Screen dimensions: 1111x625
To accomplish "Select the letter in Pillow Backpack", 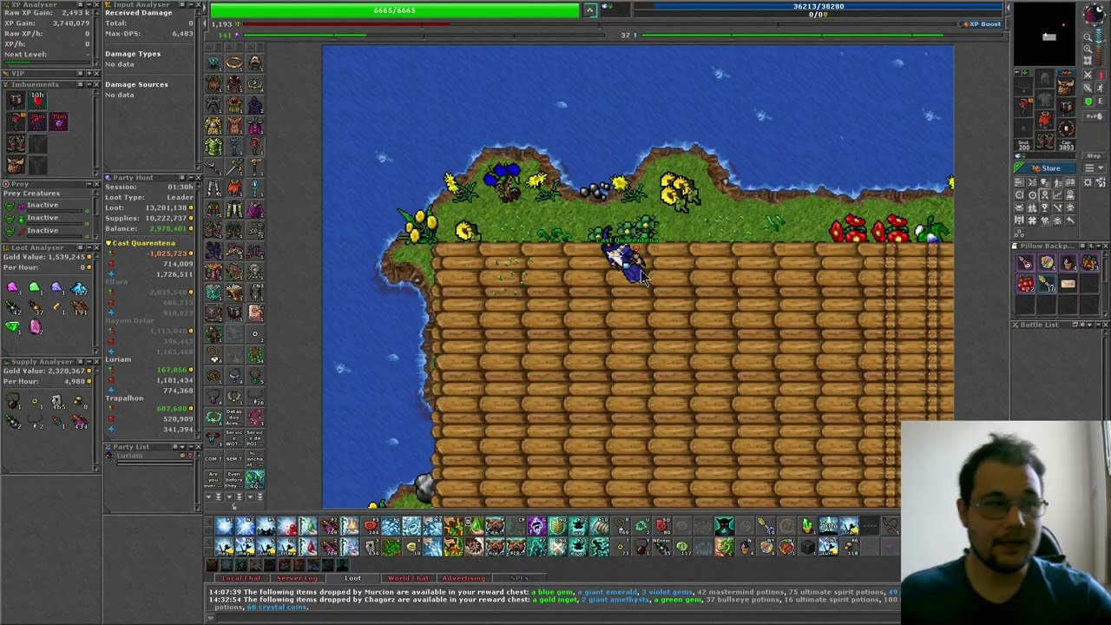I will click(x=1068, y=283).
